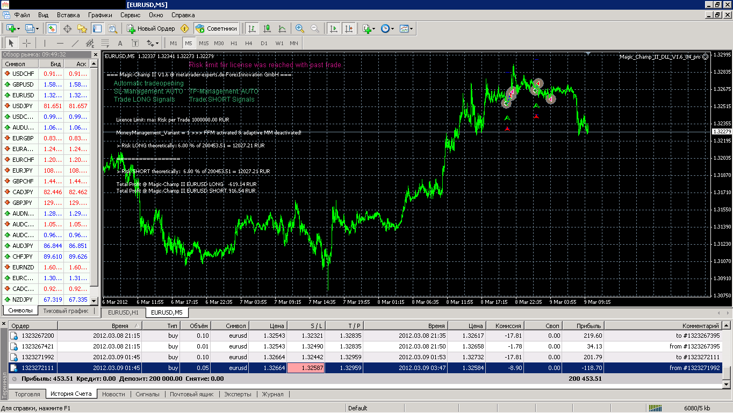This screenshot has width=733, height=413.
Task: Select the line chart icon
Action: [x=282, y=29]
